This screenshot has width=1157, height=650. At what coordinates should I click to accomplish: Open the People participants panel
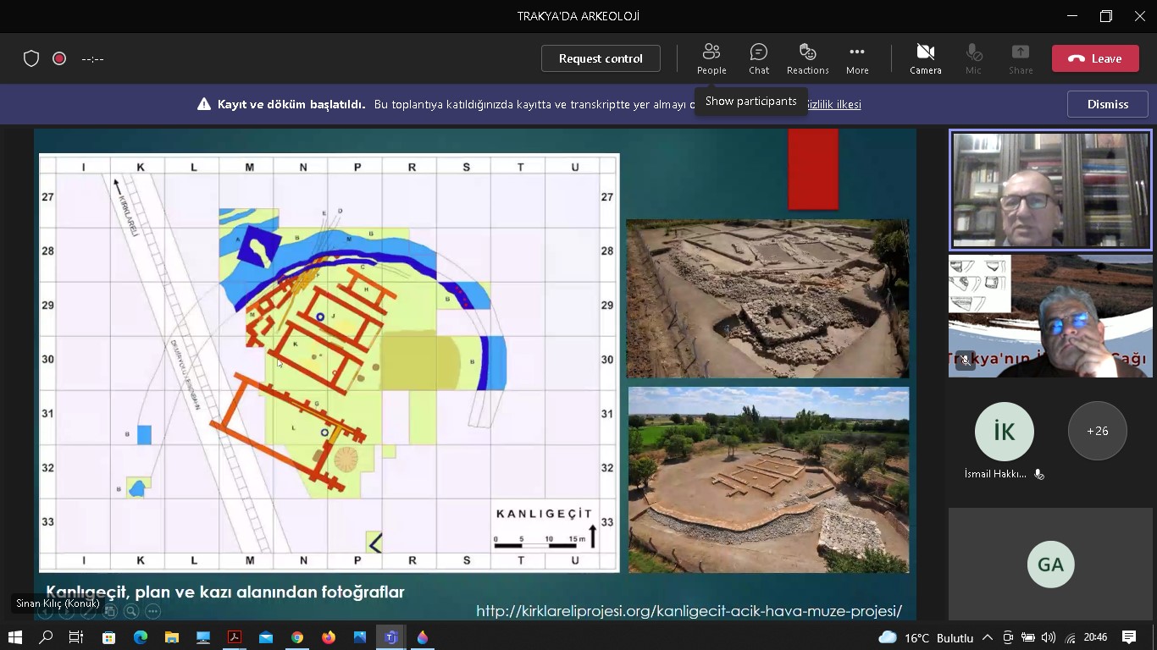click(711, 58)
